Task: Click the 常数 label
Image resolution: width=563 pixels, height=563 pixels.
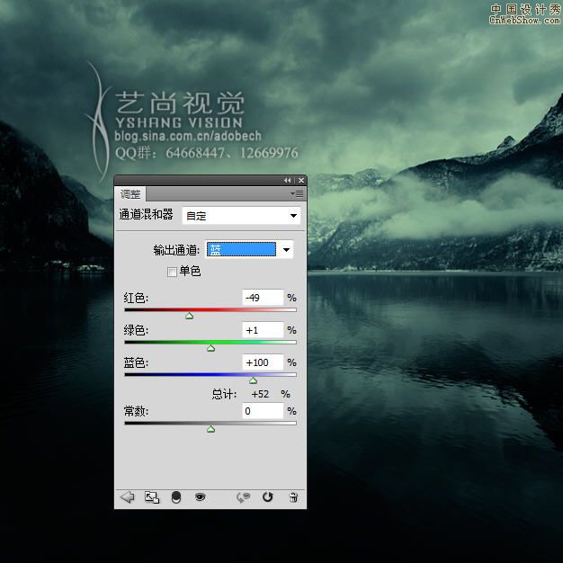Action: (x=136, y=411)
